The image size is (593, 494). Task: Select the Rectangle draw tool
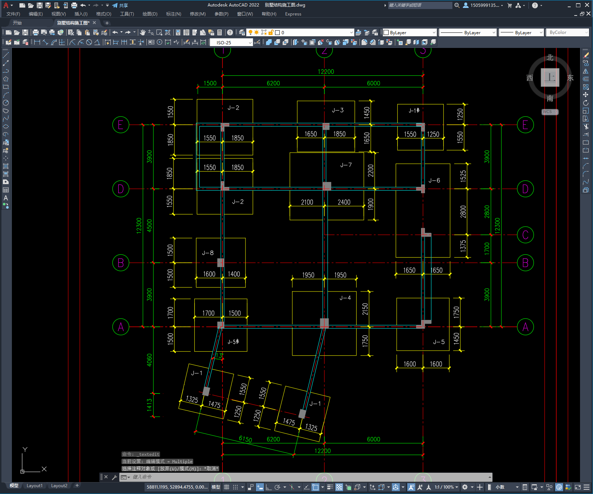(6, 87)
